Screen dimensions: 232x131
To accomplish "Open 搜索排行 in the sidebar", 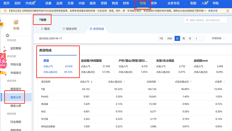I will (16, 89).
